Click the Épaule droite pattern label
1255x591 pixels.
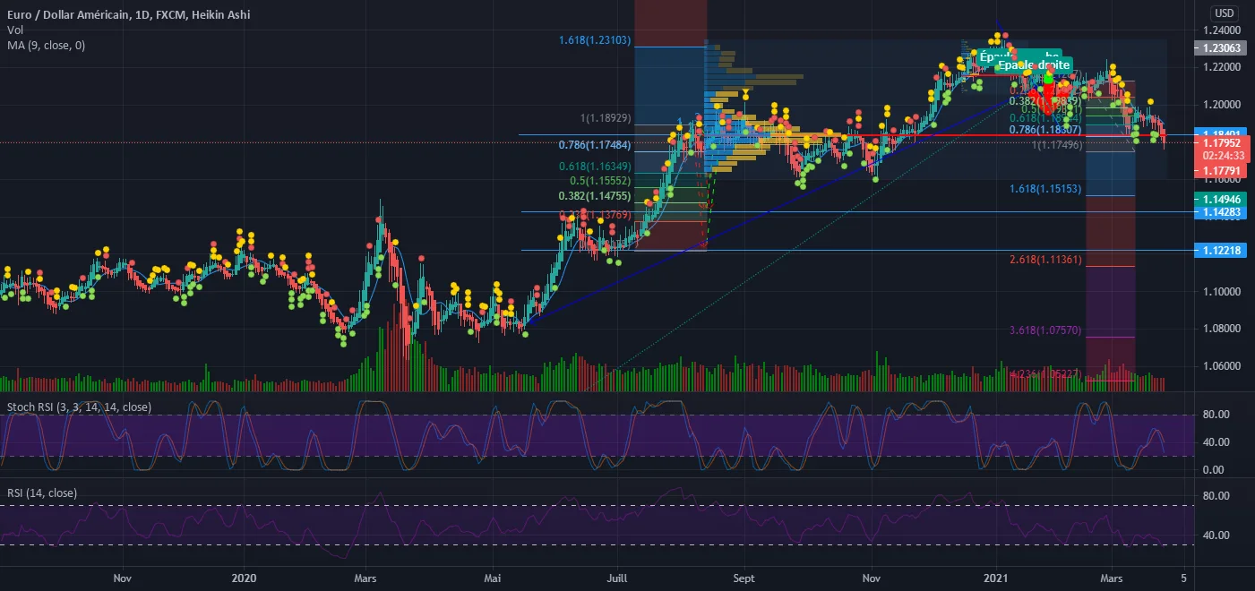(1034, 65)
